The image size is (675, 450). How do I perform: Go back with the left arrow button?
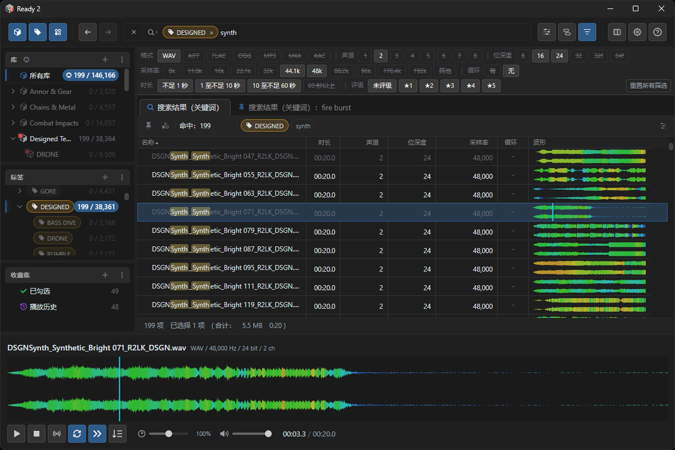click(88, 32)
